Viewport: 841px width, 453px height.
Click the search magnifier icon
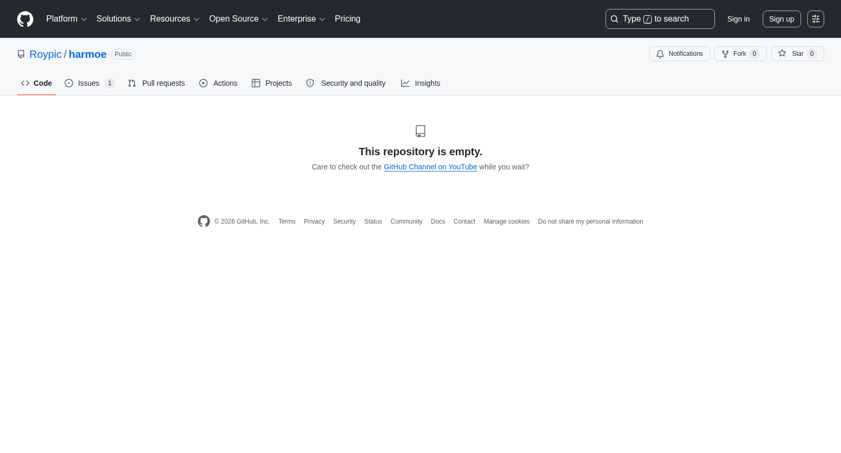tap(614, 19)
